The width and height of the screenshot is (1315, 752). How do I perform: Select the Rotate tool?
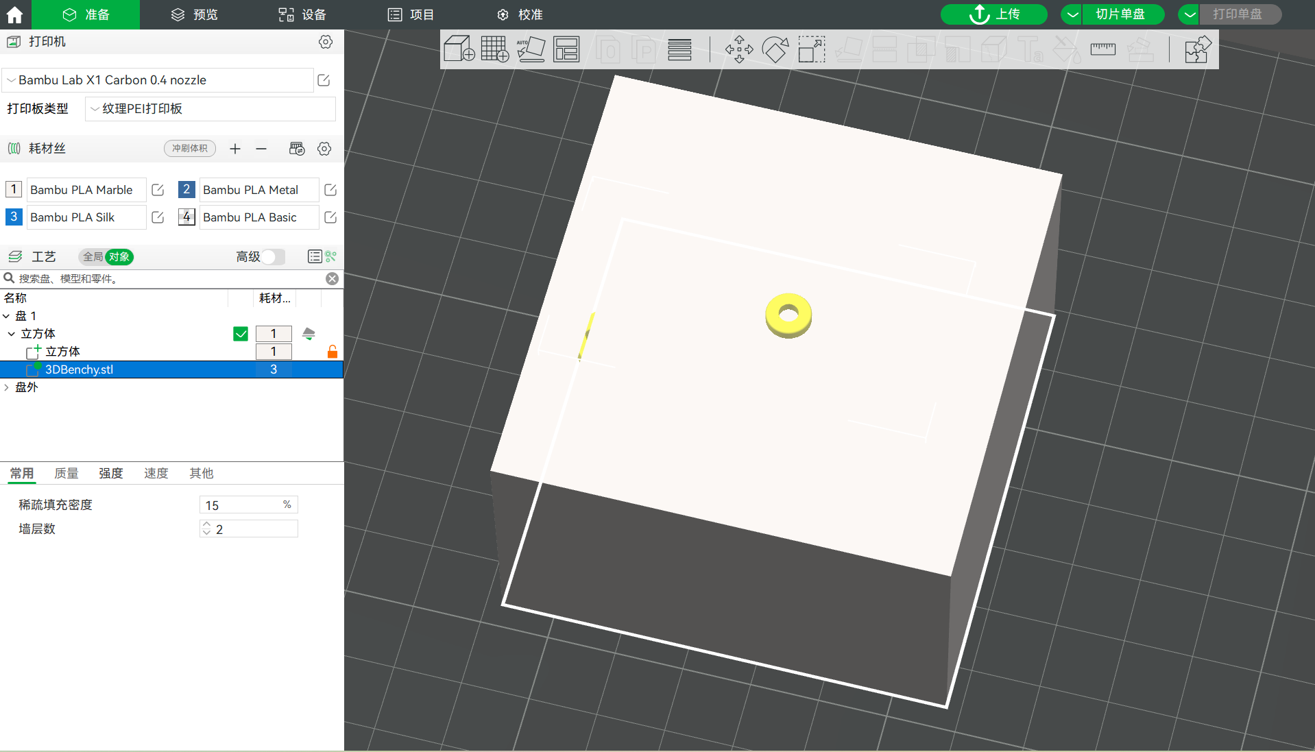coord(775,49)
